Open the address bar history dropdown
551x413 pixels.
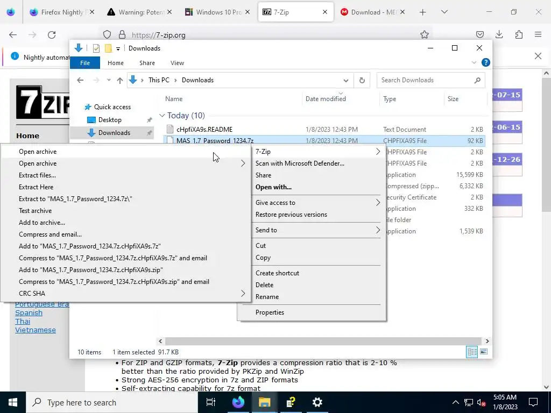pos(346,81)
